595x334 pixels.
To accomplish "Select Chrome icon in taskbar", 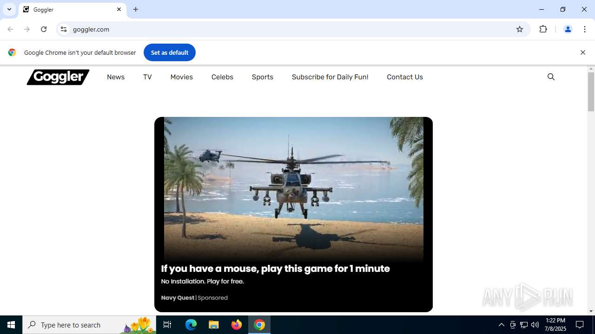I will 259,325.
